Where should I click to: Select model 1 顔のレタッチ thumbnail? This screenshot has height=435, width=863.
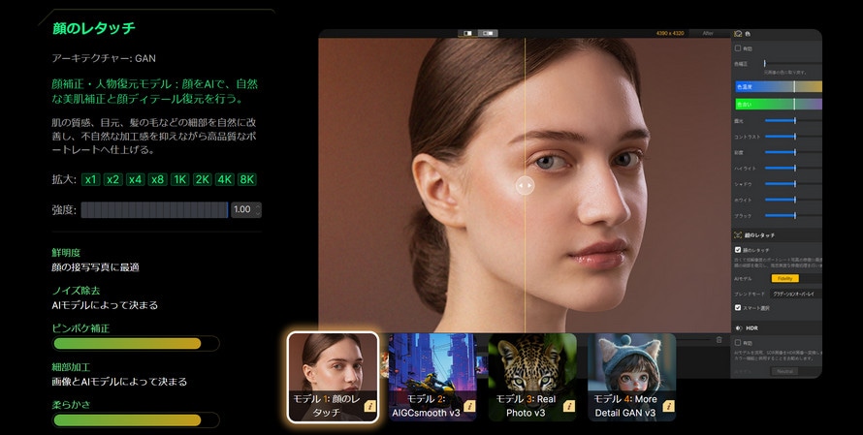point(333,377)
